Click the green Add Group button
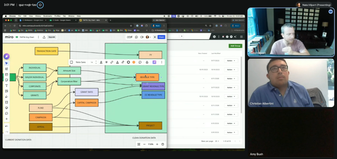Screen dimensions: 337x159 (235, 46)
